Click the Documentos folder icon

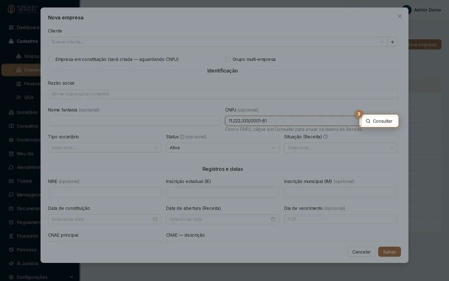tap(11, 209)
